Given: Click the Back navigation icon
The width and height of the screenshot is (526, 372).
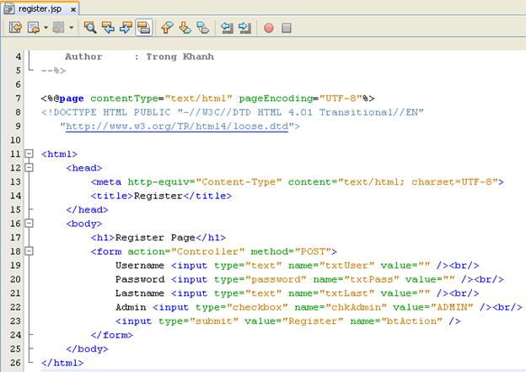Looking at the screenshot, I should (34, 28).
